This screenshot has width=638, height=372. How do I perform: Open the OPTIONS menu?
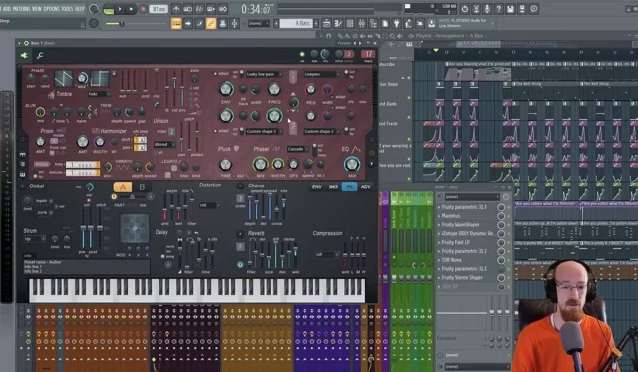pyautogui.click(x=52, y=9)
